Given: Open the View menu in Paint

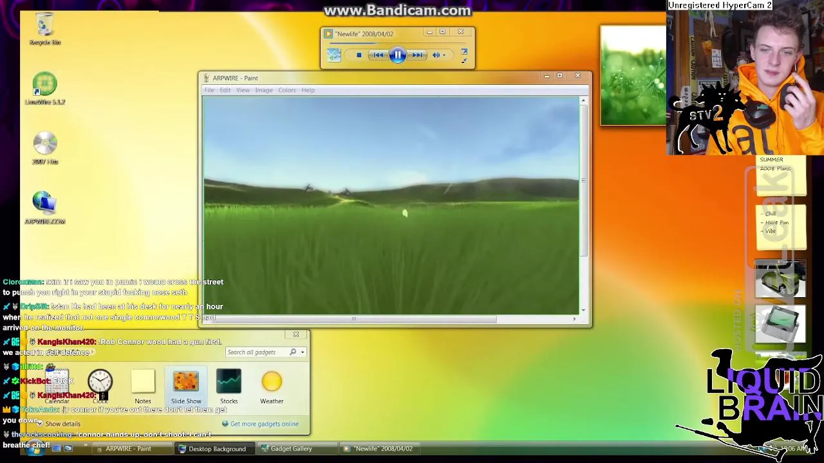Looking at the screenshot, I should click(x=243, y=90).
